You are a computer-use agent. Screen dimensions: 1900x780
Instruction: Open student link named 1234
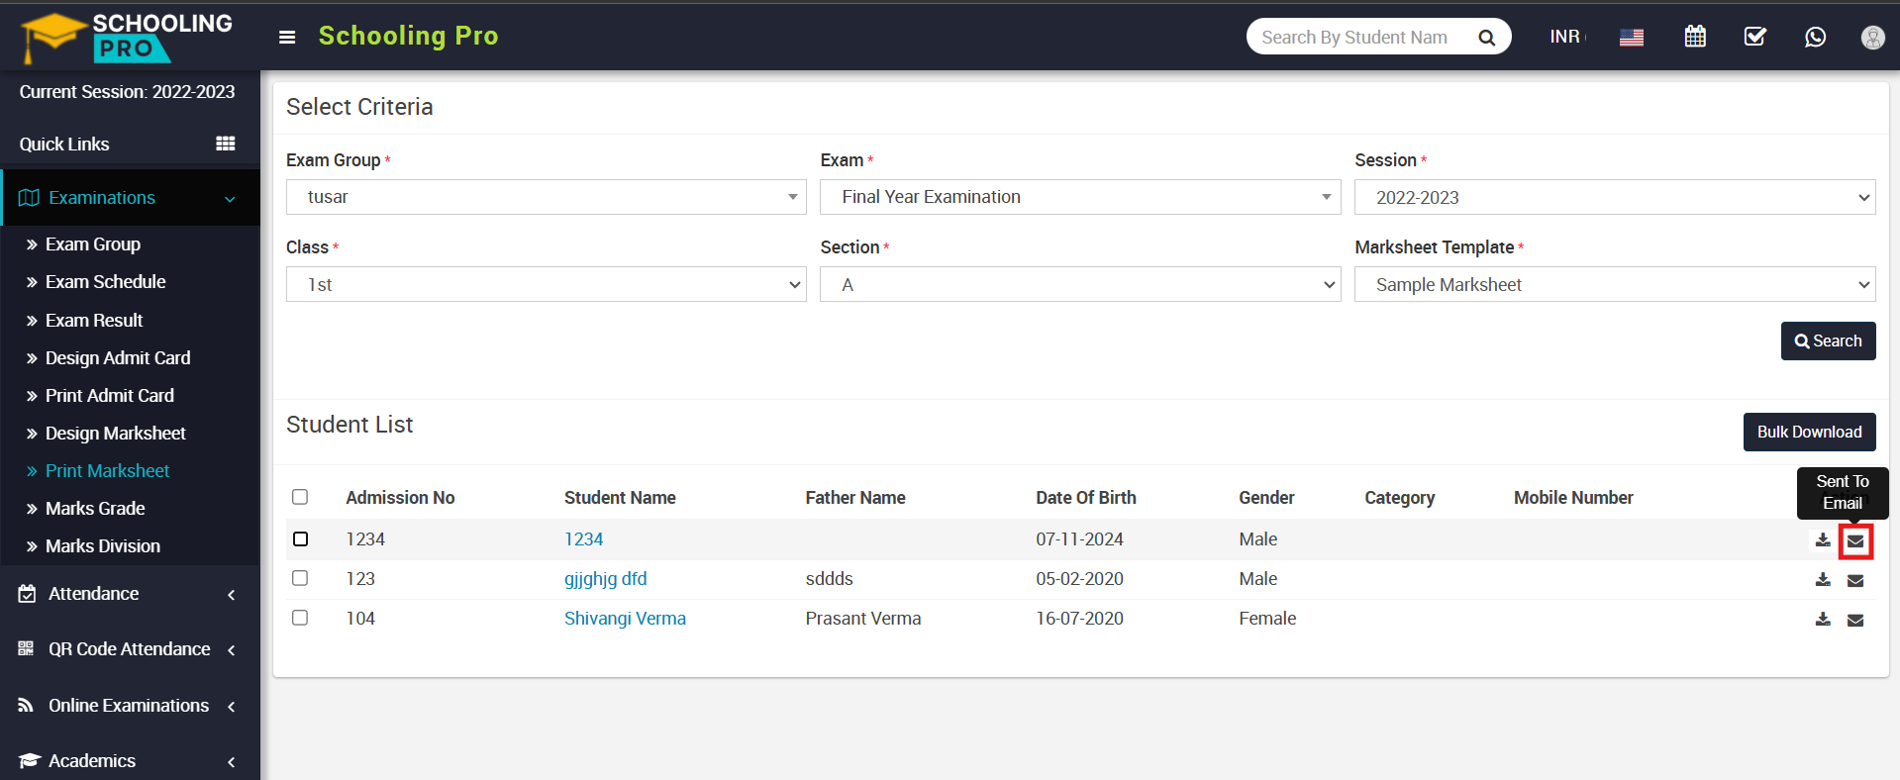[584, 539]
